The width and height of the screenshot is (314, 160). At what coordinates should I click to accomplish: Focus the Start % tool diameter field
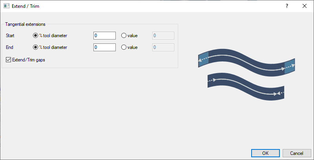coord(104,36)
